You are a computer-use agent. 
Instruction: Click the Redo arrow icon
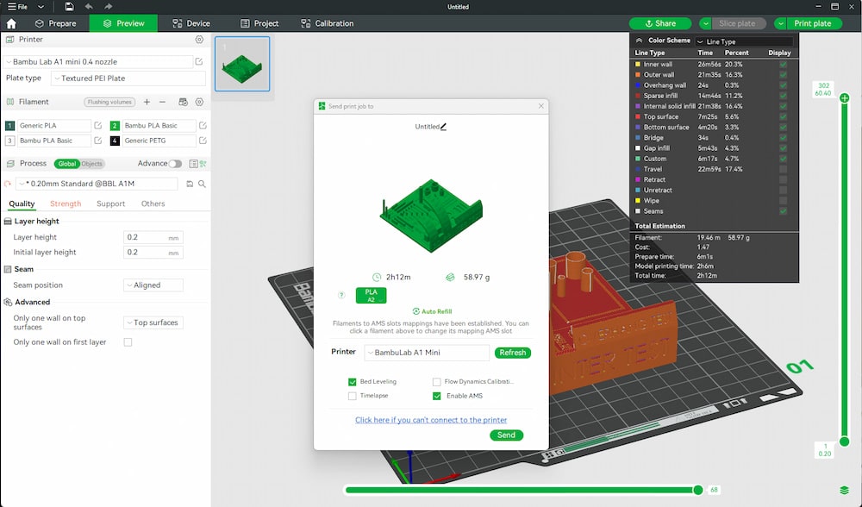coord(109,7)
